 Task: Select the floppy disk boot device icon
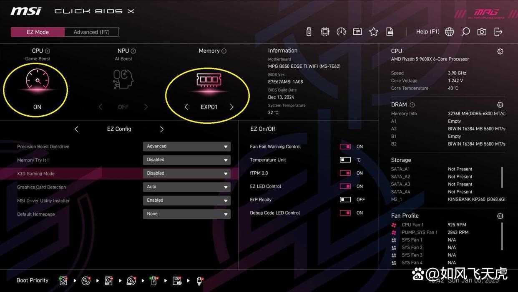177,281
